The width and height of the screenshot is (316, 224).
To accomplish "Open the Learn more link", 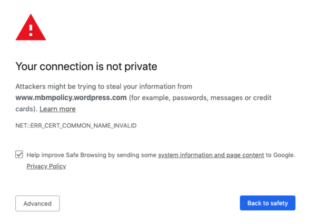I will click(57, 109).
